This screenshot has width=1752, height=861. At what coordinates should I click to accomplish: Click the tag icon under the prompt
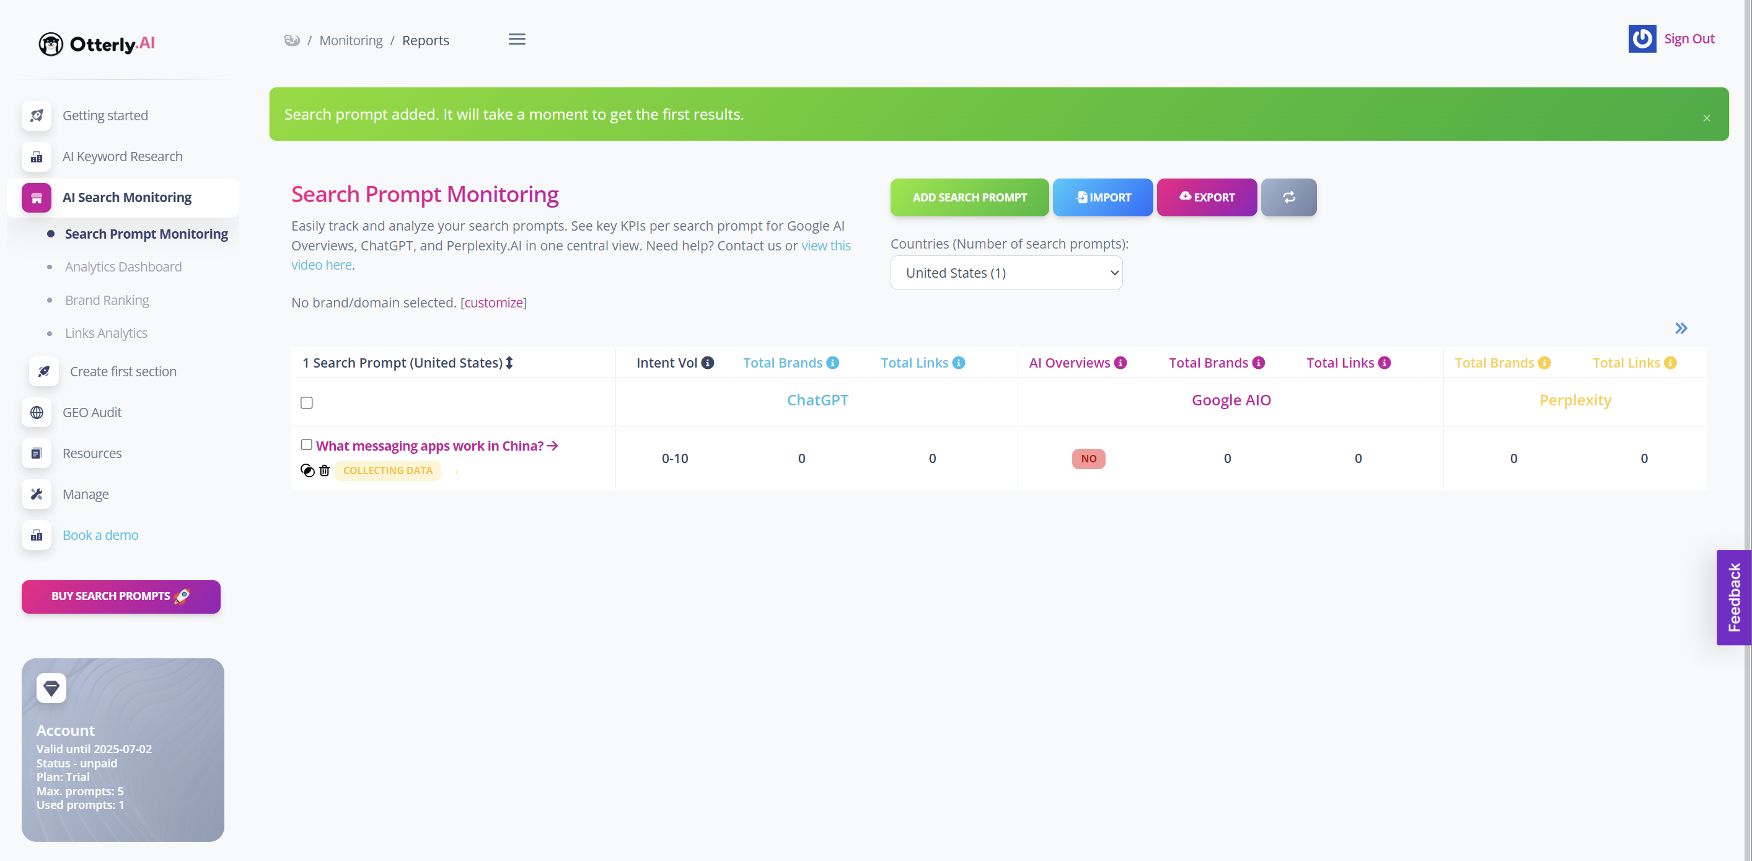pos(307,470)
